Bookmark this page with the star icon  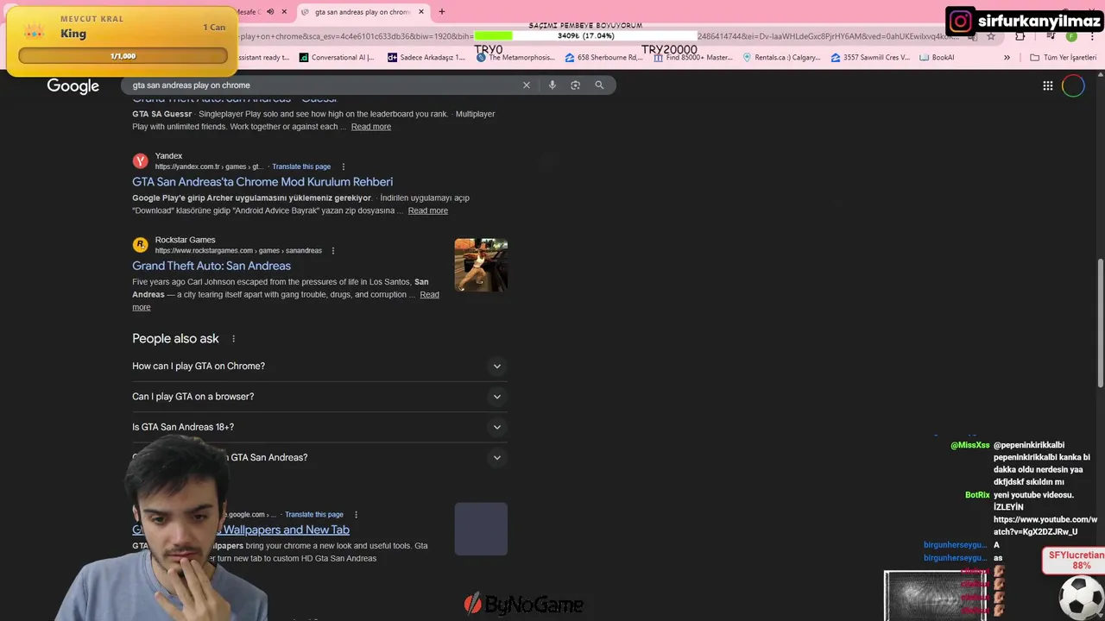[x=991, y=36]
